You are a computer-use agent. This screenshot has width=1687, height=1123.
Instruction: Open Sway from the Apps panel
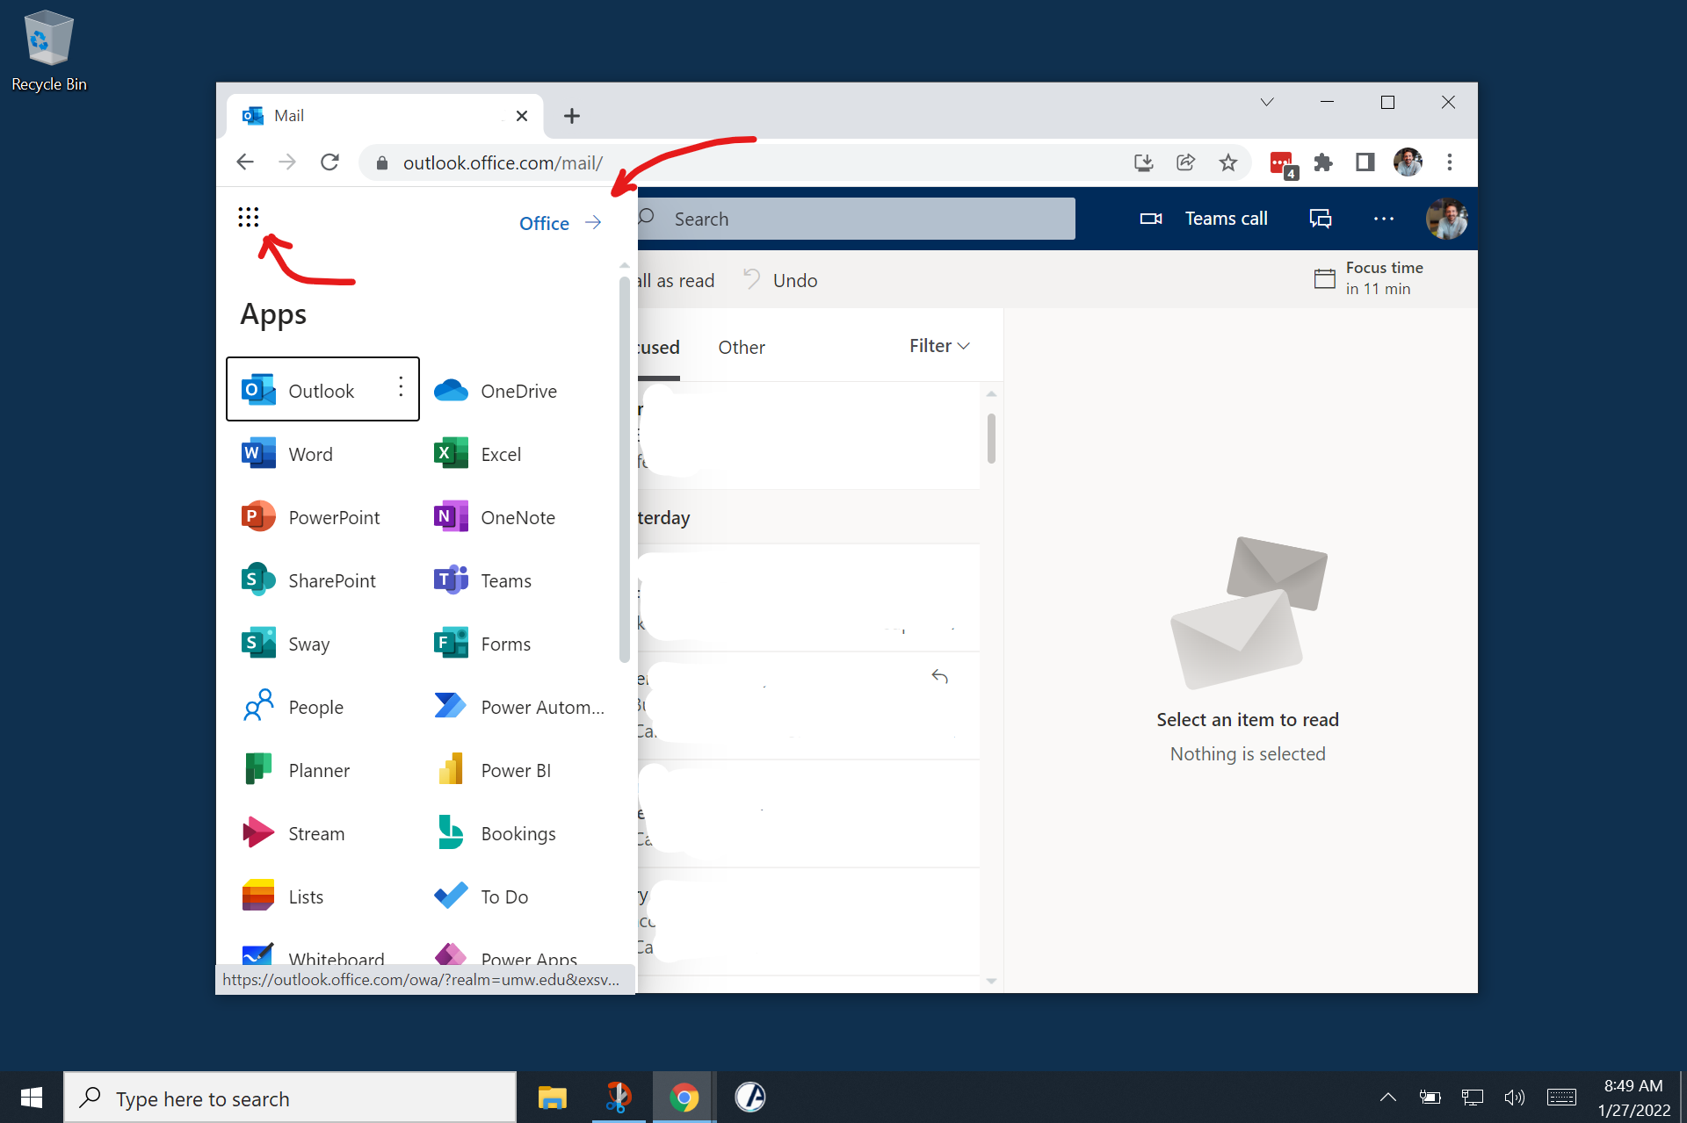pos(286,644)
